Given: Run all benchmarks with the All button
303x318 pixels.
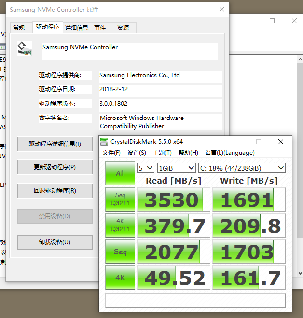Looking at the screenshot, I should click(120, 173).
